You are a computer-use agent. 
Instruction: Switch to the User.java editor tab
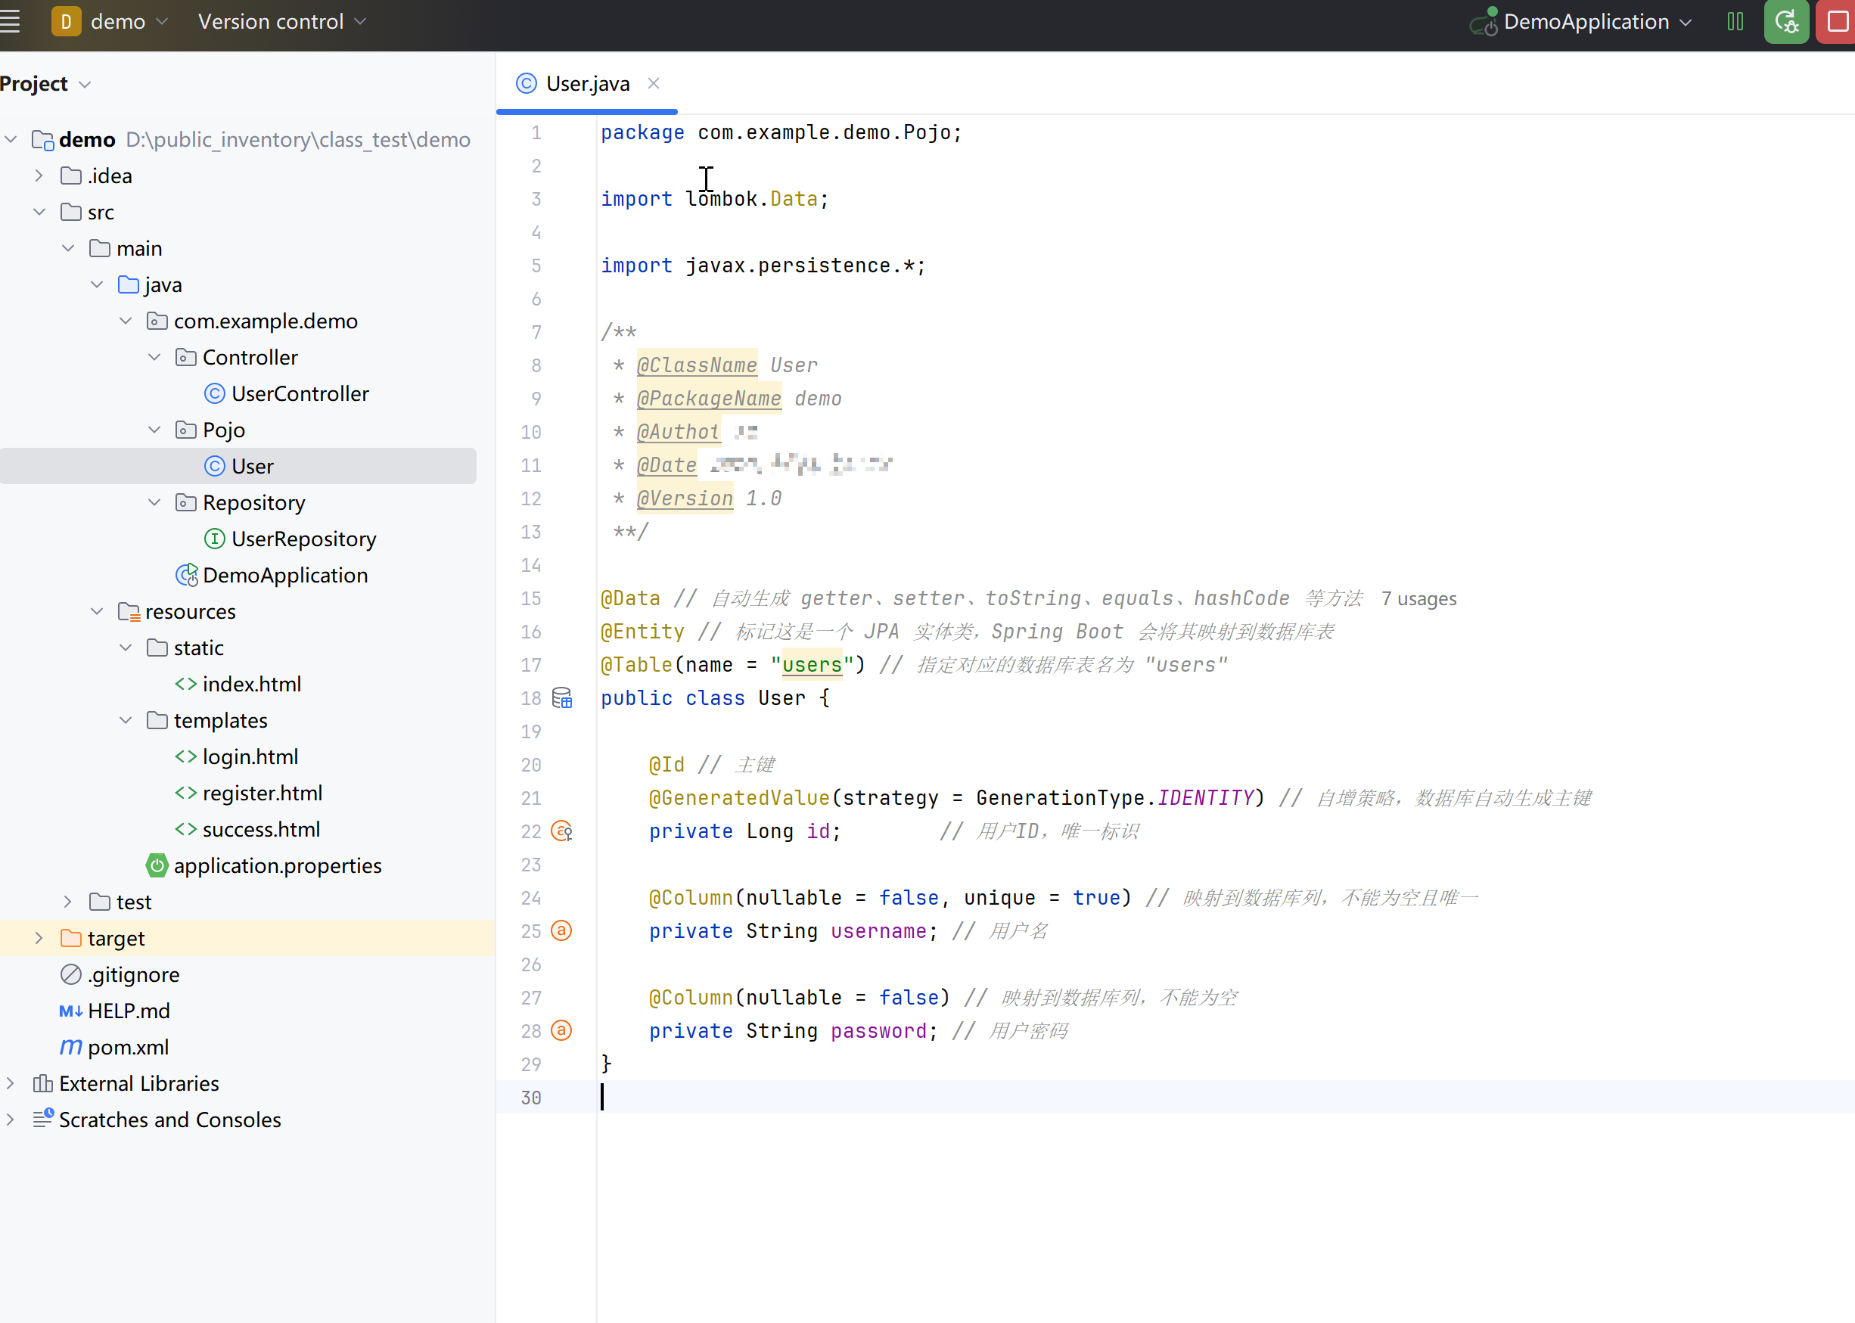(586, 83)
